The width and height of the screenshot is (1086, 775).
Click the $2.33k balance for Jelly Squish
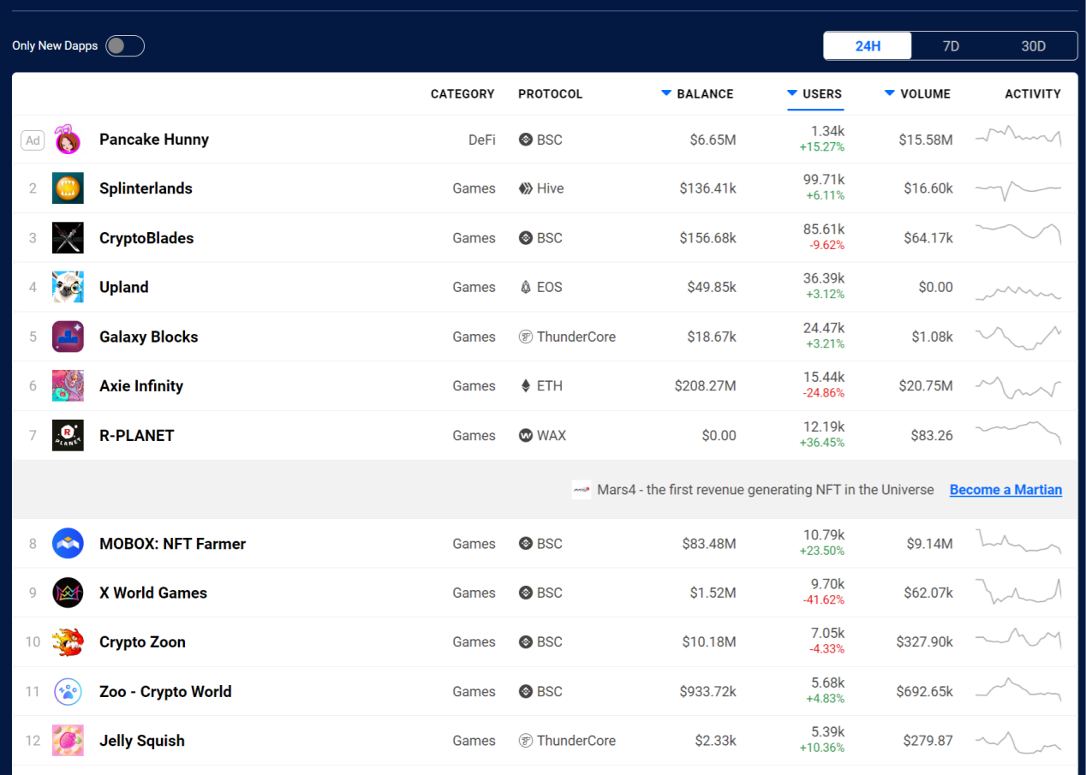point(715,741)
